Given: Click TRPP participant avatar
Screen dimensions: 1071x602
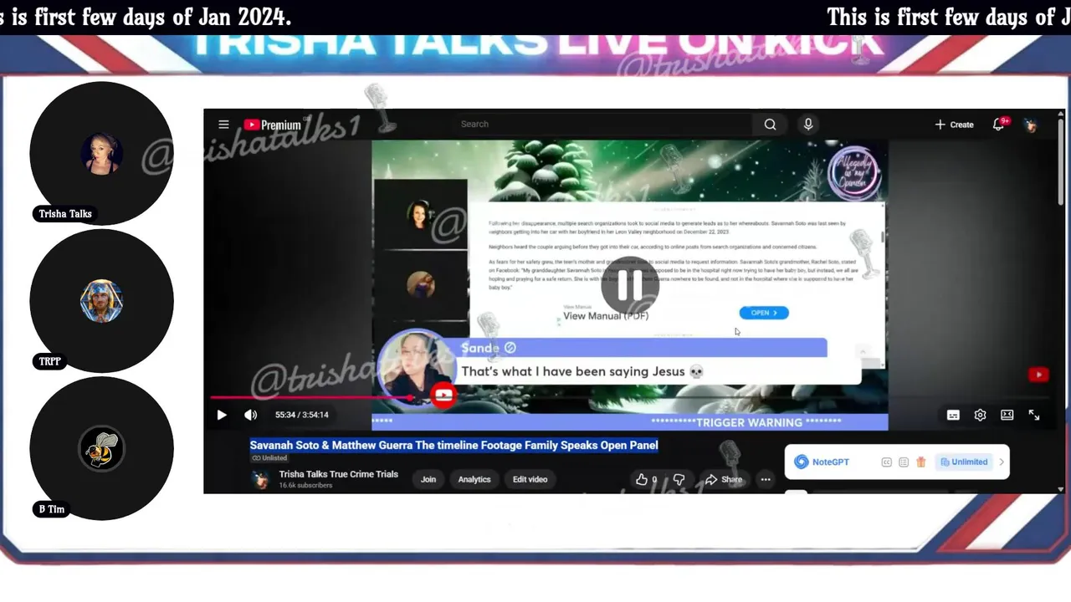Looking at the screenshot, I should pyautogui.click(x=101, y=301).
